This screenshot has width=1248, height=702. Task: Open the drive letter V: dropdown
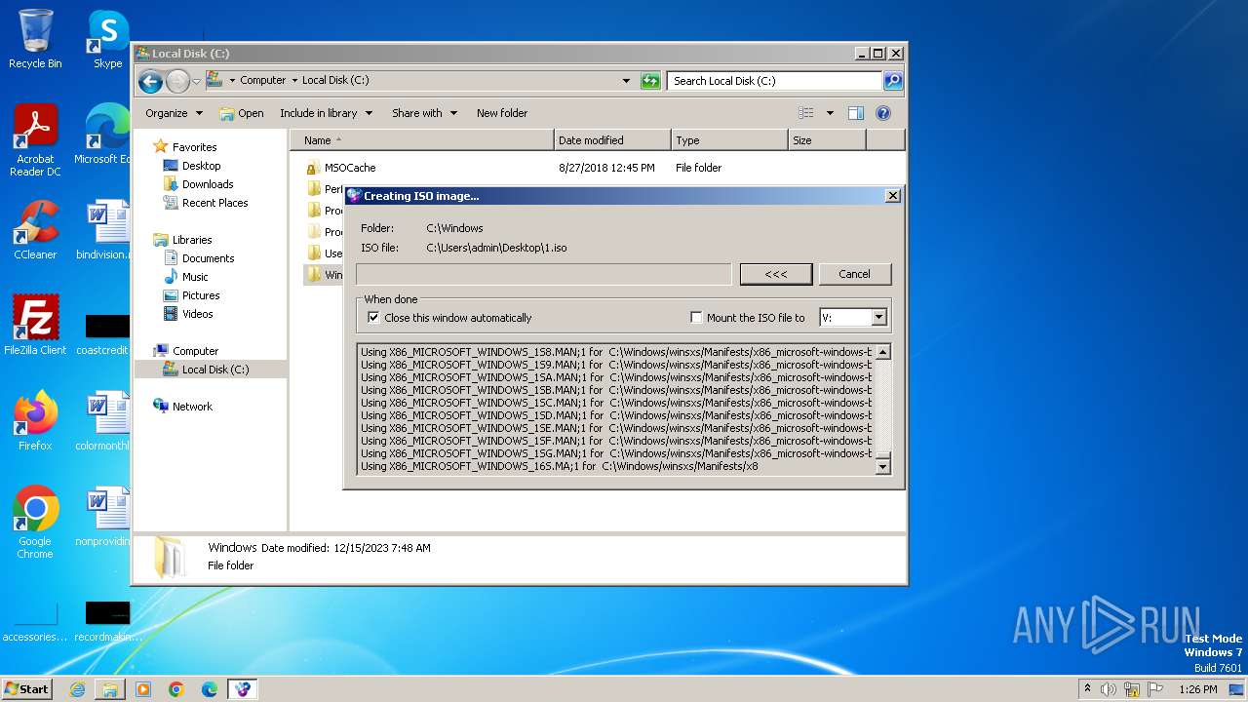click(x=878, y=318)
